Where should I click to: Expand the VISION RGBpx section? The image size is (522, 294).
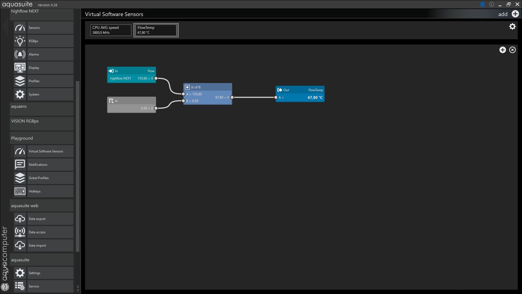pos(42,124)
